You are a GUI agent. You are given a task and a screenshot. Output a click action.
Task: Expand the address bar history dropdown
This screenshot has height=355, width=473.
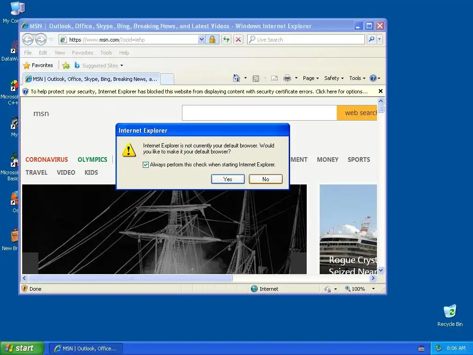coord(201,40)
